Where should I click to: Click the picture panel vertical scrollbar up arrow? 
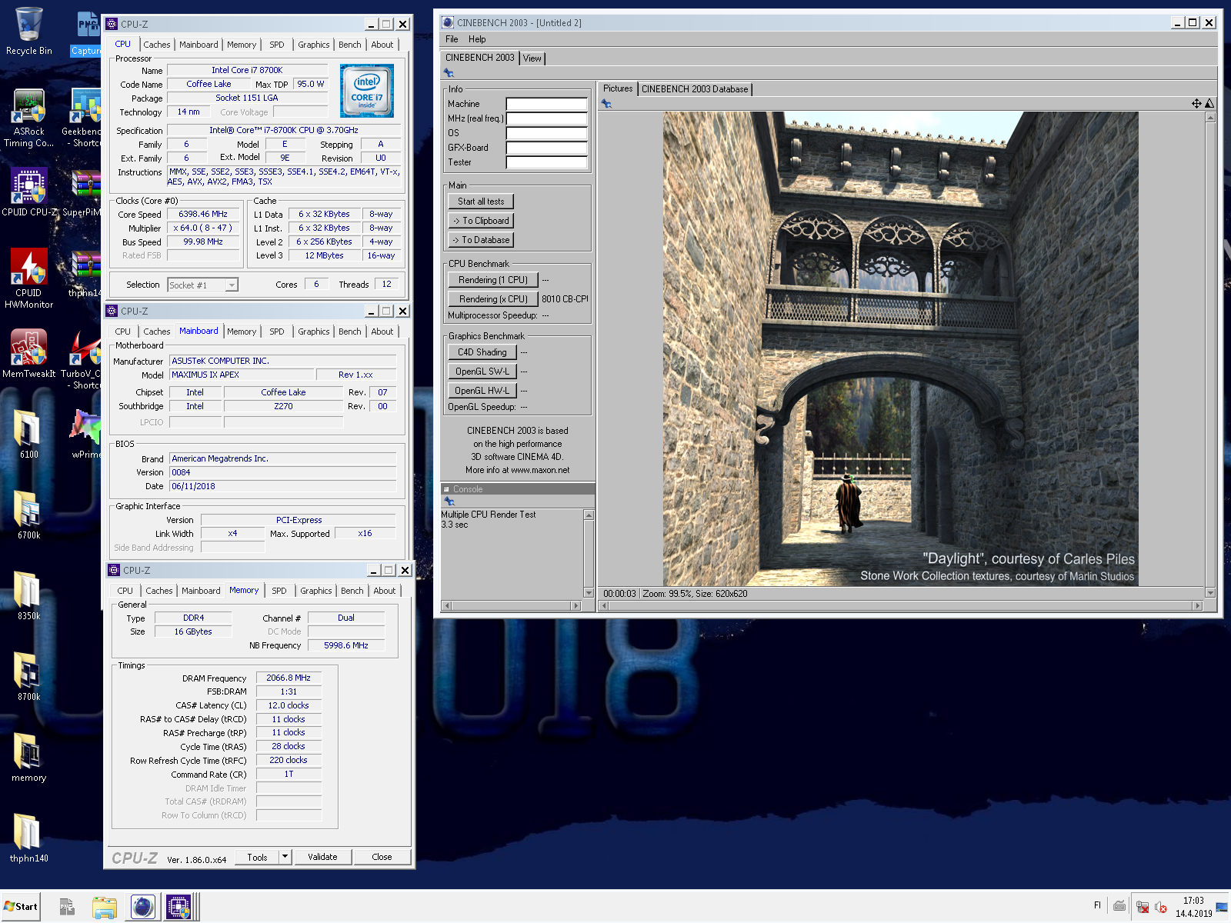tap(1210, 118)
